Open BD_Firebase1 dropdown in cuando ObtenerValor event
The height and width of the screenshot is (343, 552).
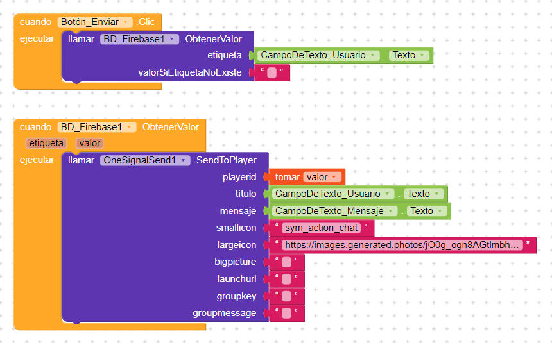pyautogui.click(x=97, y=127)
